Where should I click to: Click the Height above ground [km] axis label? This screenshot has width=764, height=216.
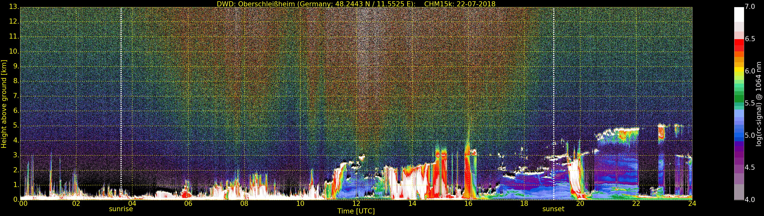(x=4, y=104)
